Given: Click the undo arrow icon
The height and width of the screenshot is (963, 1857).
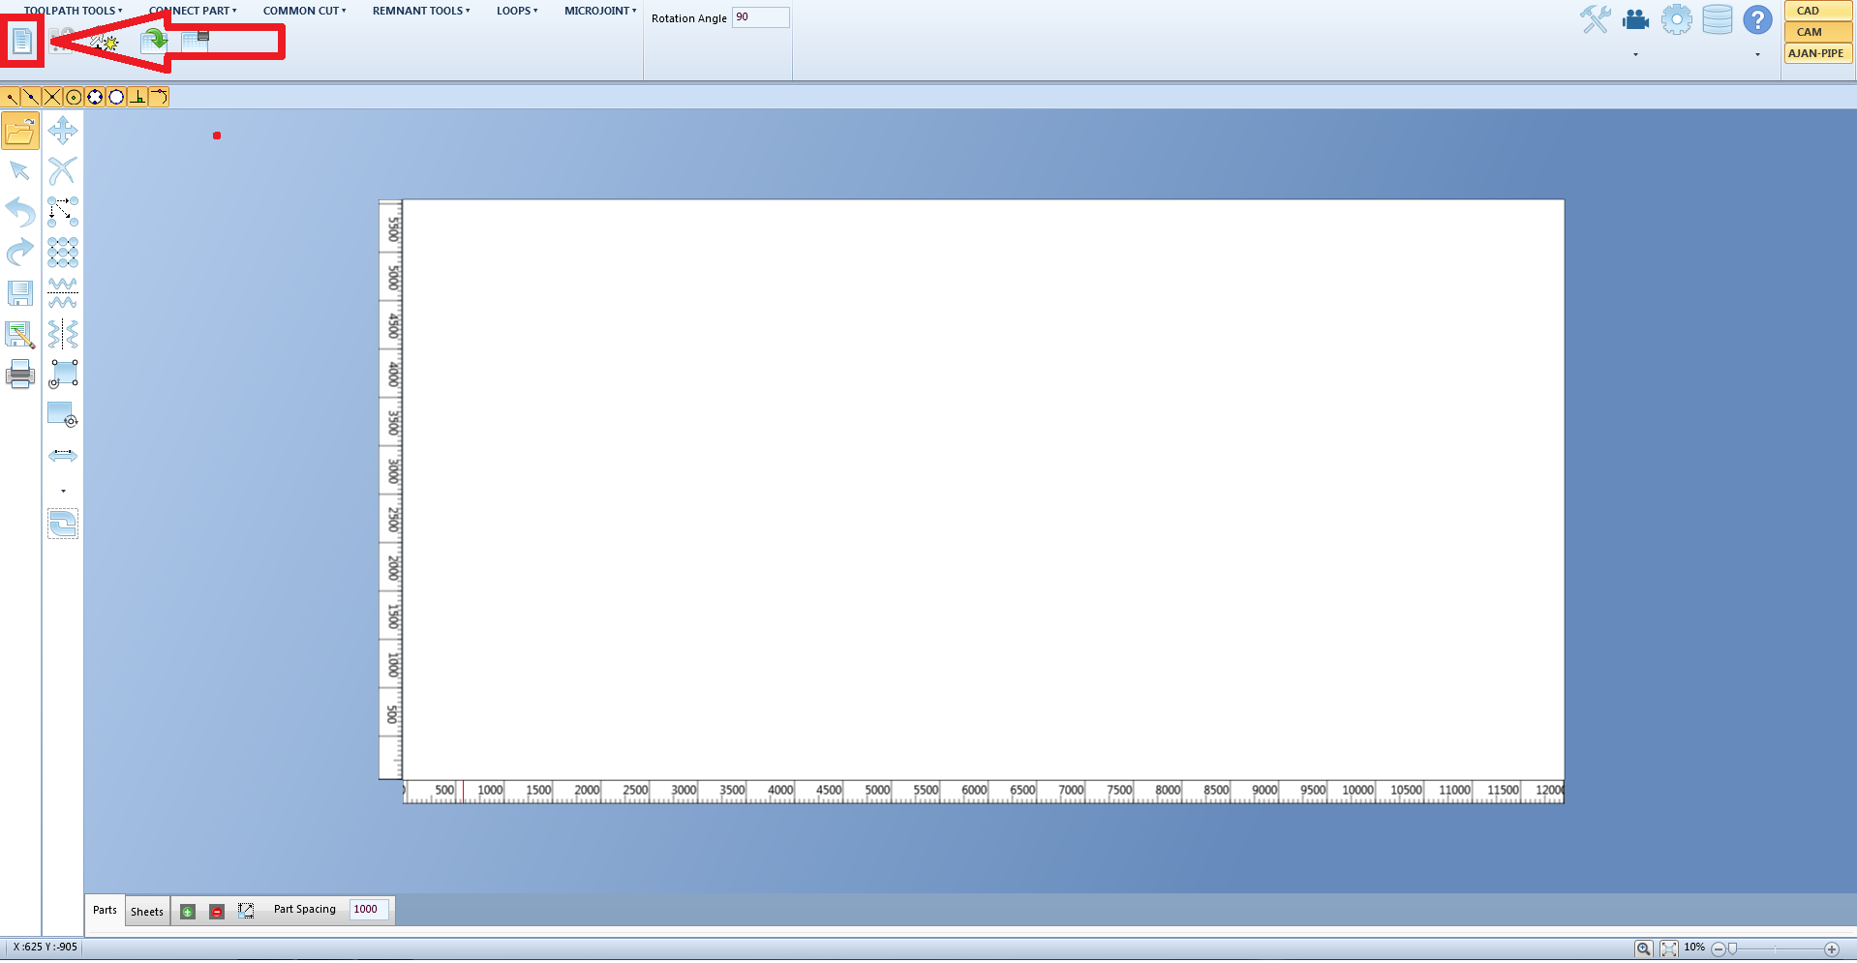Looking at the screenshot, I should pos(20,211).
